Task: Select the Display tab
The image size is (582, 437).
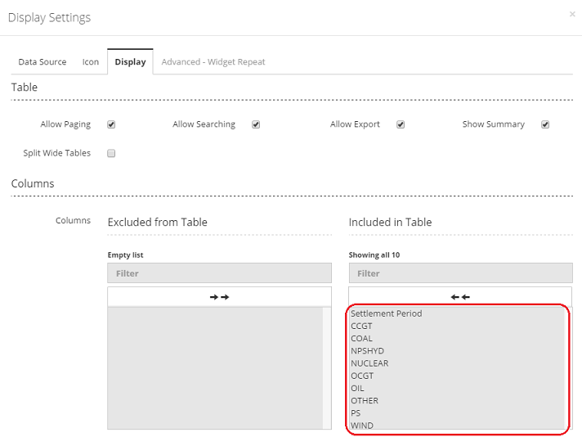Action: (130, 61)
